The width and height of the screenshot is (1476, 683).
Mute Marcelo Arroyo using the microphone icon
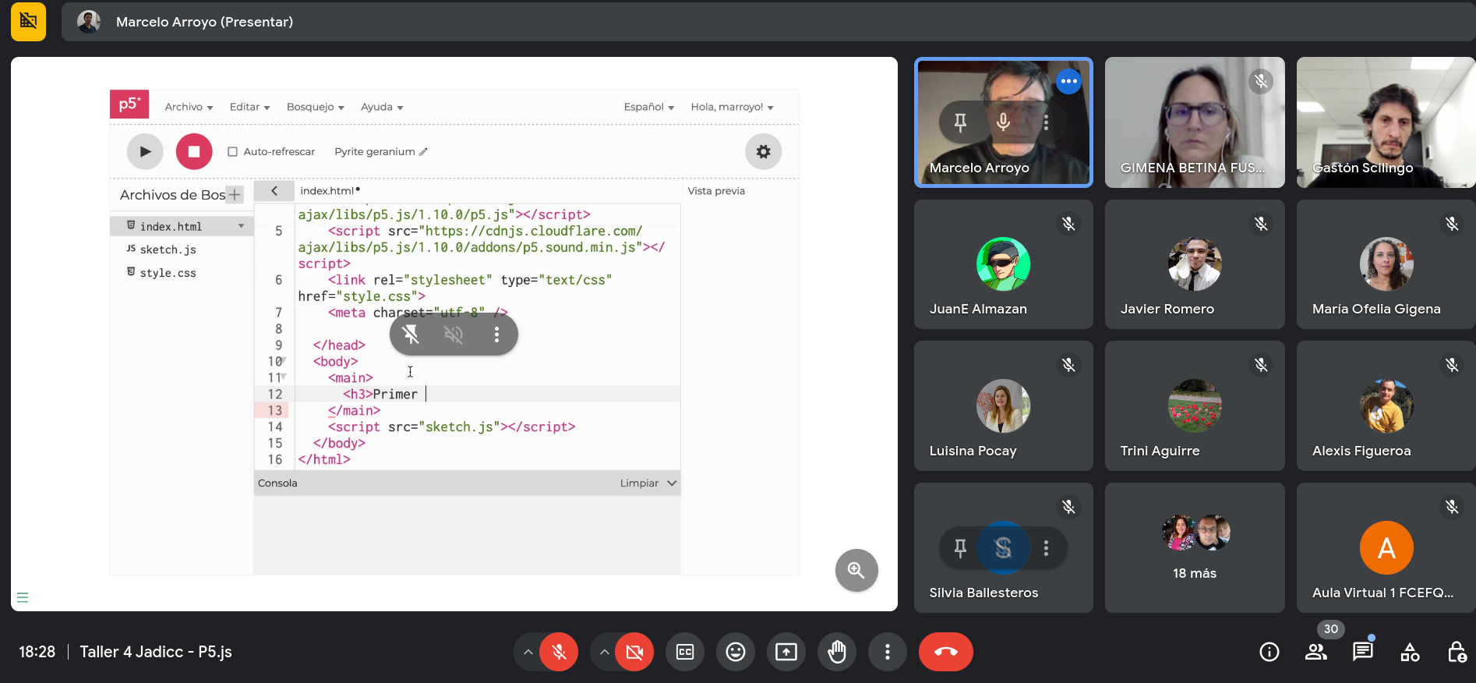(x=1003, y=122)
